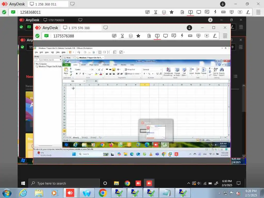264x198 pixels.
Task: Click hourglass icon in the outermost AnyDesk toolbar
Action: coord(156,12)
